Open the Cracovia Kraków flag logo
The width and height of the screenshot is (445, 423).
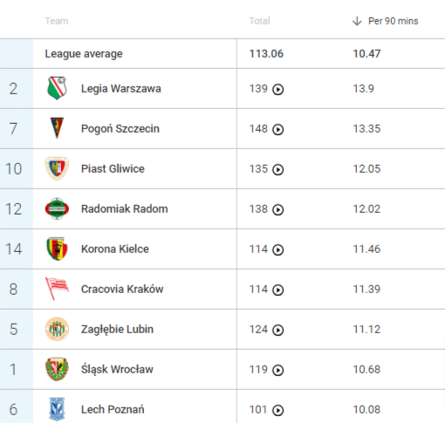(x=57, y=289)
